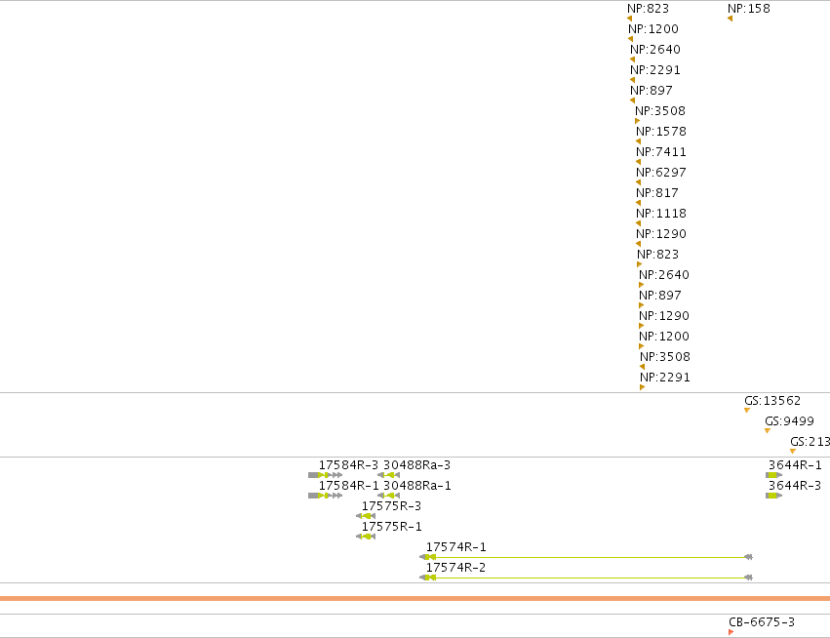Select the NP:1290 label just below NP:1118
Image resolution: width=830 pixels, height=638 pixels.
[660, 234]
